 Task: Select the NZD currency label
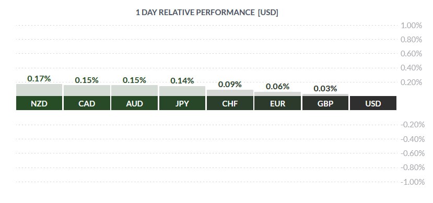(39, 103)
